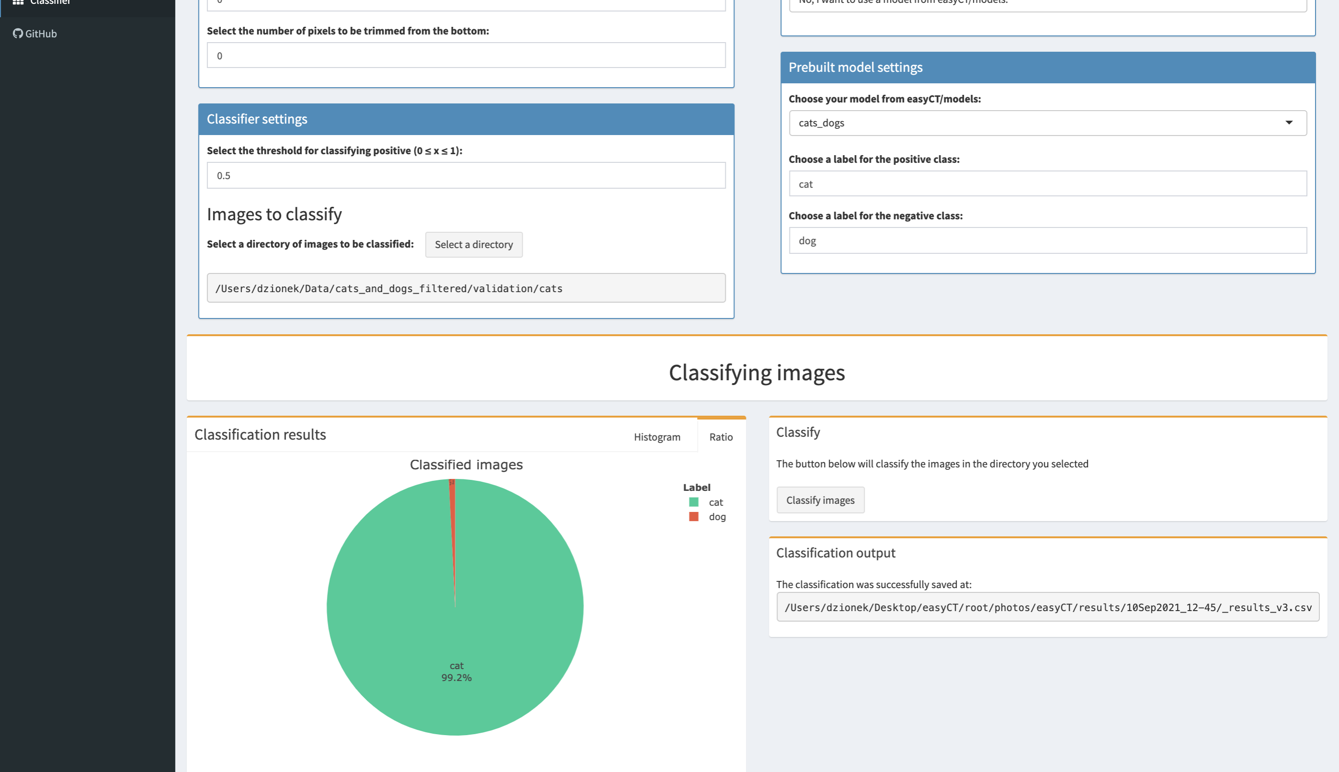The width and height of the screenshot is (1339, 772).
Task: Select the results_v3.csv saved path
Action: (1047, 607)
